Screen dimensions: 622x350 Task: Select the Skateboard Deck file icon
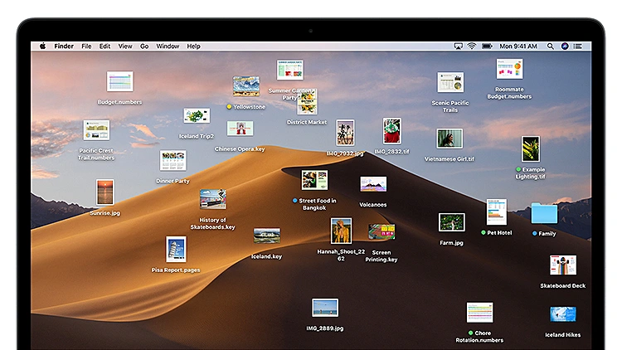tap(563, 265)
